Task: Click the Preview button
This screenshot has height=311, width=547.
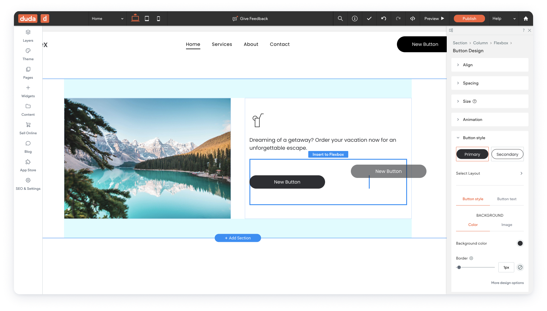Action: click(x=434, y=19)
